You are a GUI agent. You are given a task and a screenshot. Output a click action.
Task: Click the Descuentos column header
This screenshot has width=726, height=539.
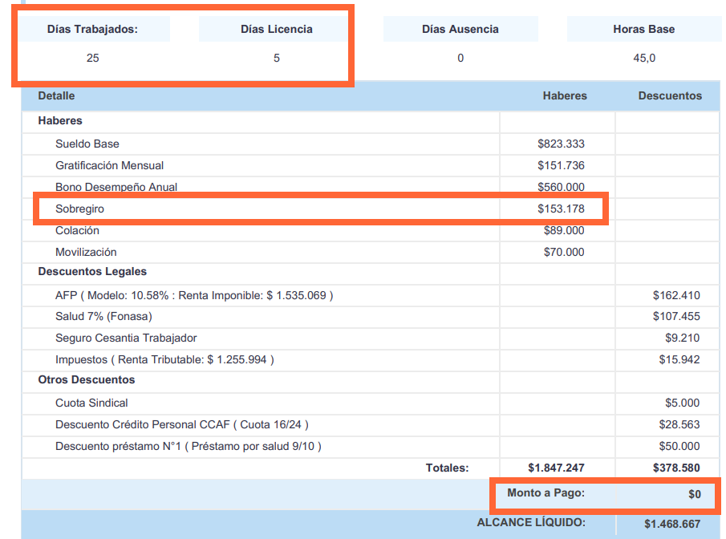(669, 95)
